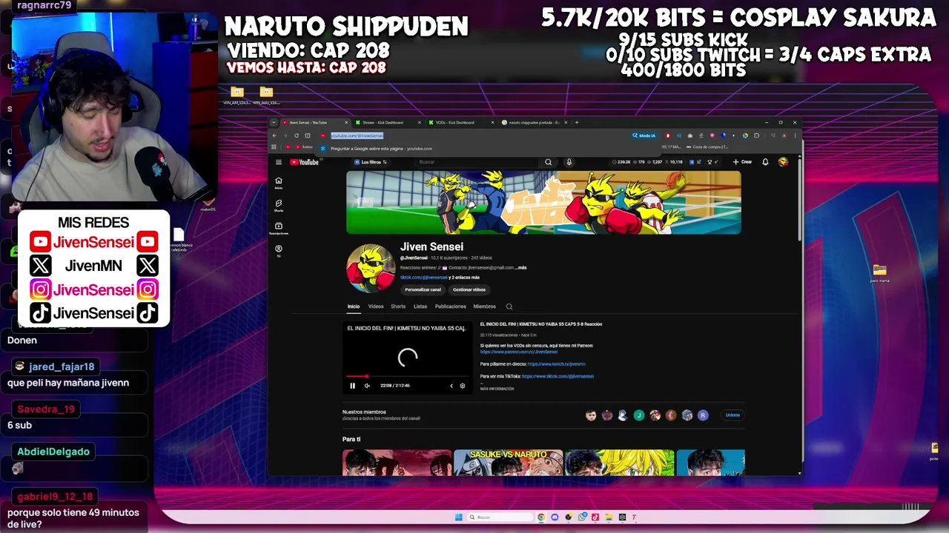This screenshot has height=533, width=949.
Task: Open the Crear menu button
Action: click(742, 162)
